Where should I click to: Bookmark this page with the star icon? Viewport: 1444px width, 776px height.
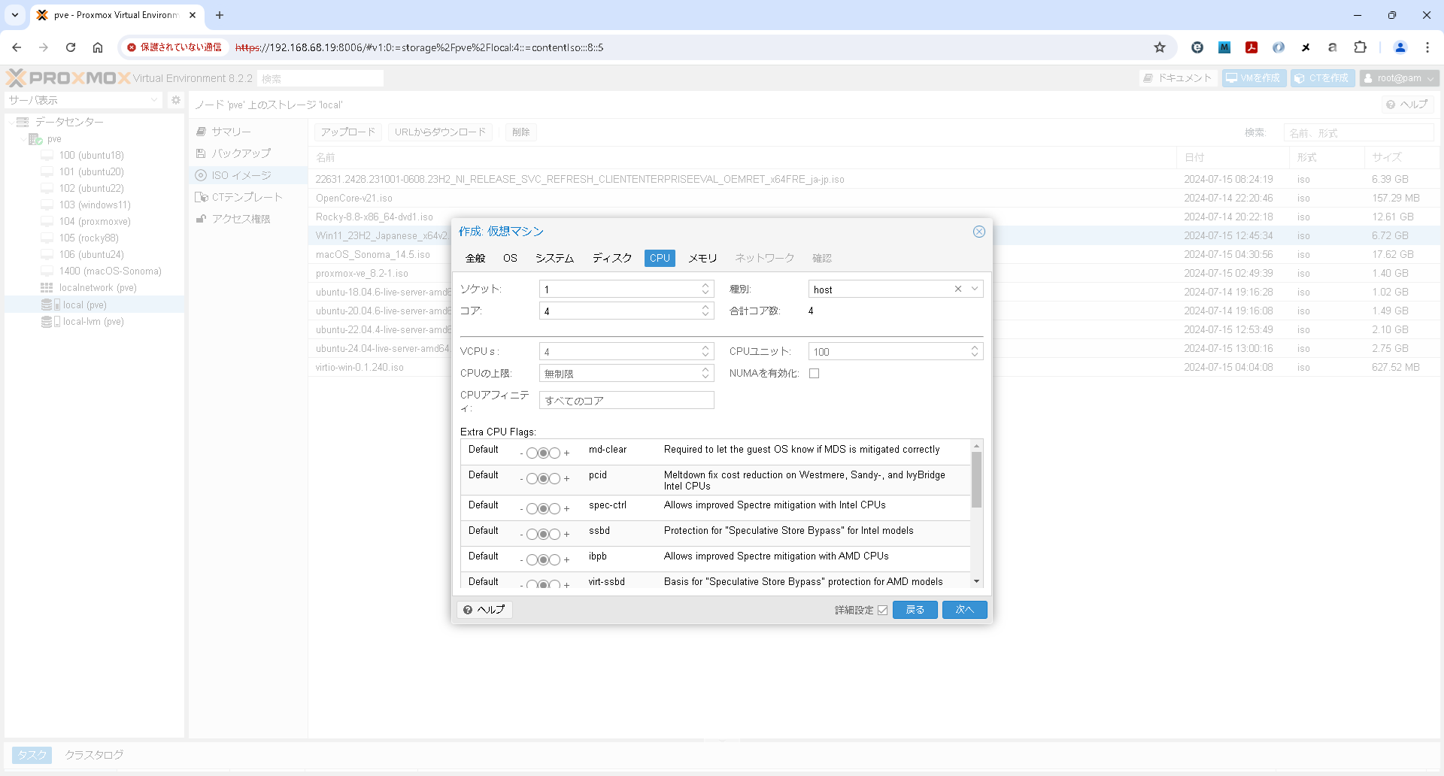(x=1160, y=47)
